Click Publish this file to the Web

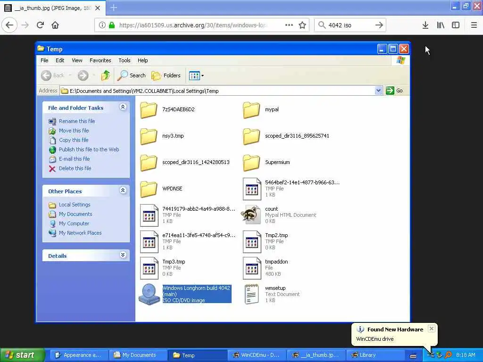tap(84, 149)
